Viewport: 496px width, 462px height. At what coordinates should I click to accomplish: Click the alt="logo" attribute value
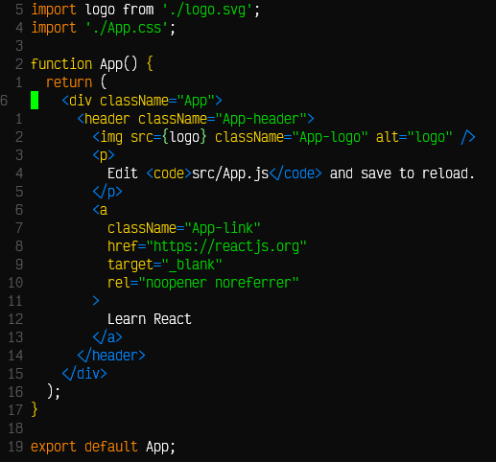pos(430,137)
